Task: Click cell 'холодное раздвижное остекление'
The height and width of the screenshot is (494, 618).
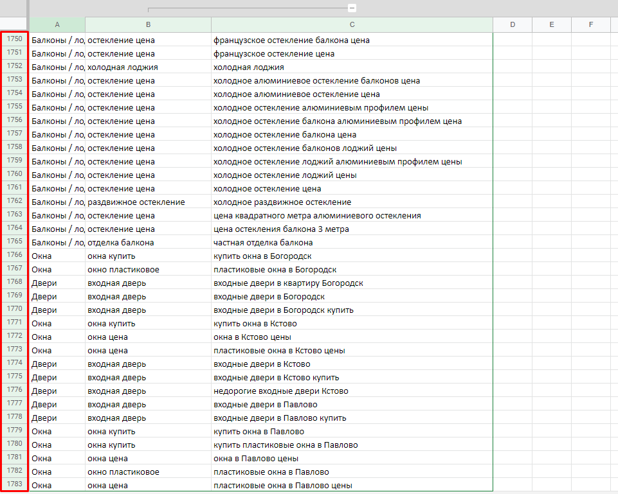Action: pos(352,202)
